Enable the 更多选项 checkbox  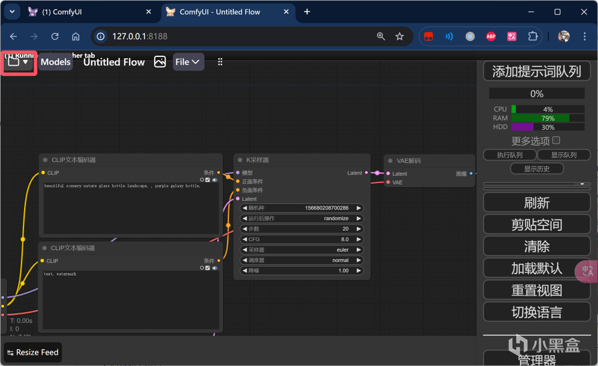(556, 141)
